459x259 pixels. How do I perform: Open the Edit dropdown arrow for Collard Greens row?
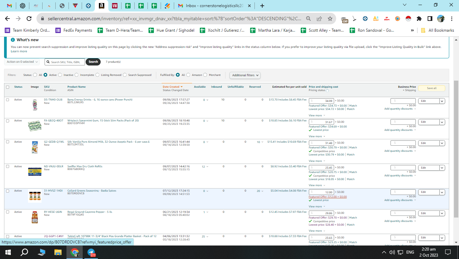pyautogui.click(x=442, y=192)
